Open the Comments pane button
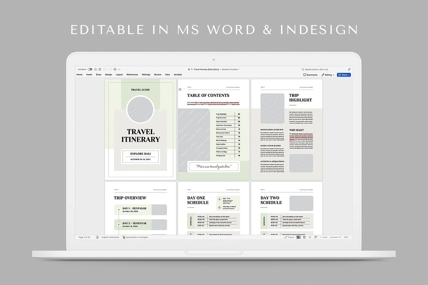The image size is (428, 285). 310,75
